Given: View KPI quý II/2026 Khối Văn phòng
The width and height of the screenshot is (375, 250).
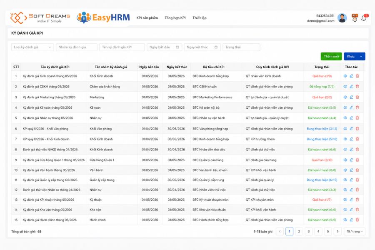Looking at the screenshot, I should (345, 129).
